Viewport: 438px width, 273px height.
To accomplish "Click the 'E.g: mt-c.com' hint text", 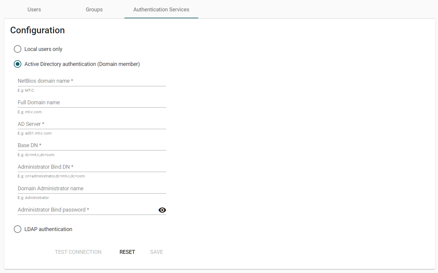I will pyautogui.click(x=30, y=112).
